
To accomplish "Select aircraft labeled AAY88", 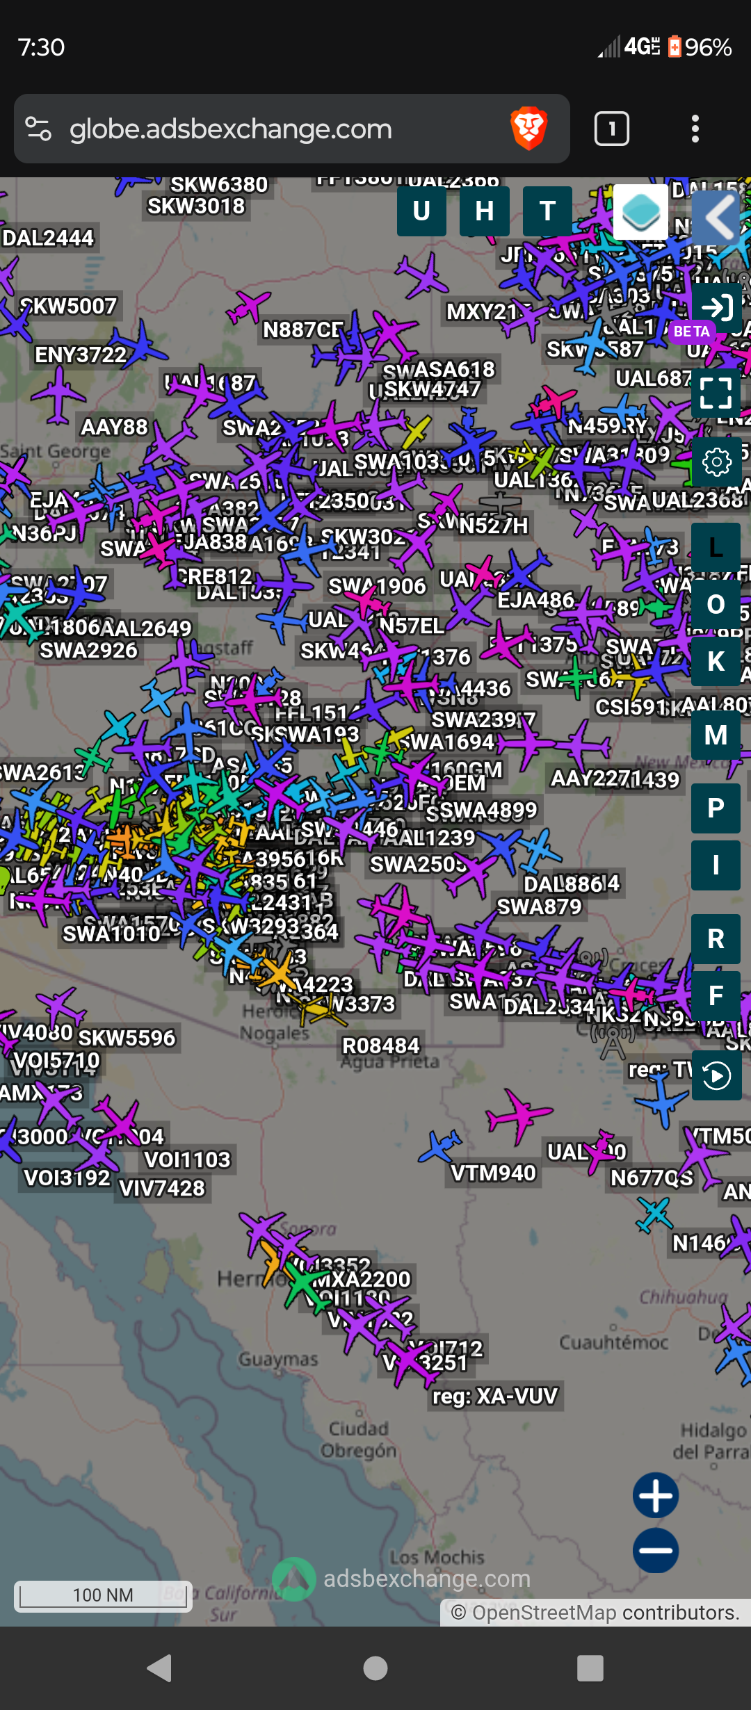I will point(115,427).
